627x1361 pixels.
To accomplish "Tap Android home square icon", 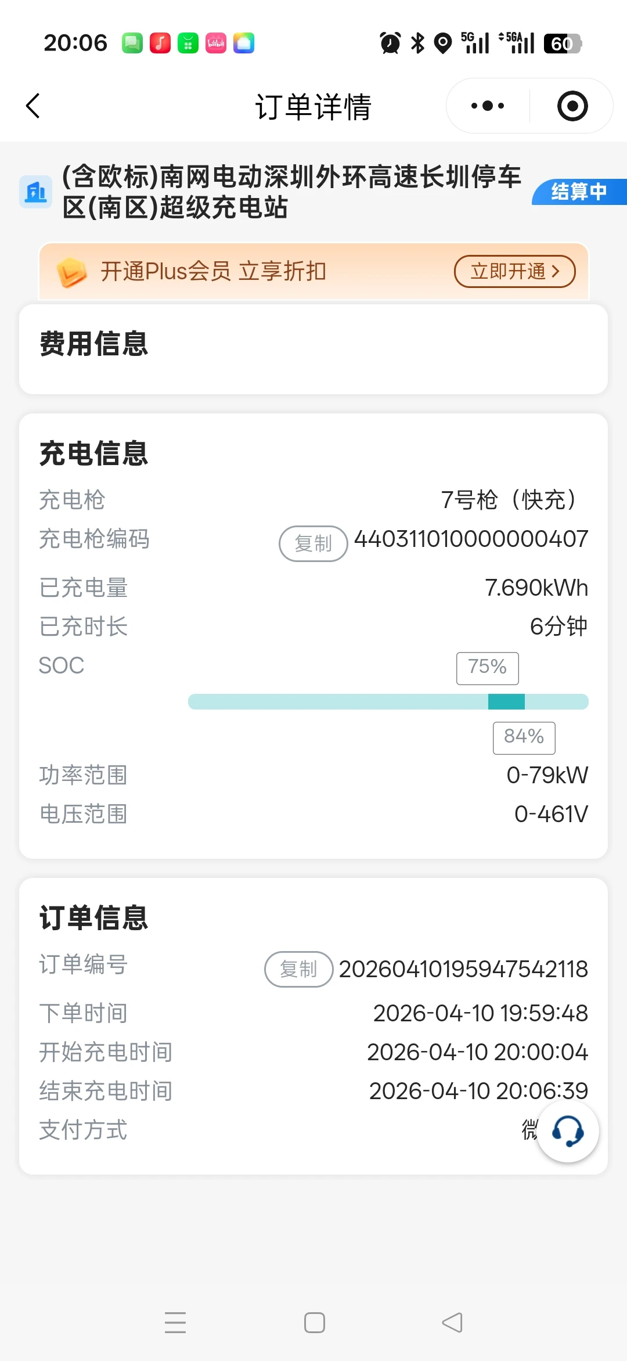I will point(314,1323).
